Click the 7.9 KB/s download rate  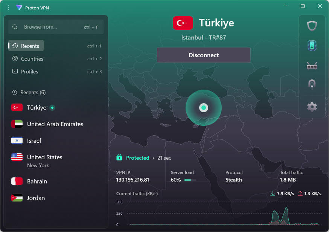(285, 194)
